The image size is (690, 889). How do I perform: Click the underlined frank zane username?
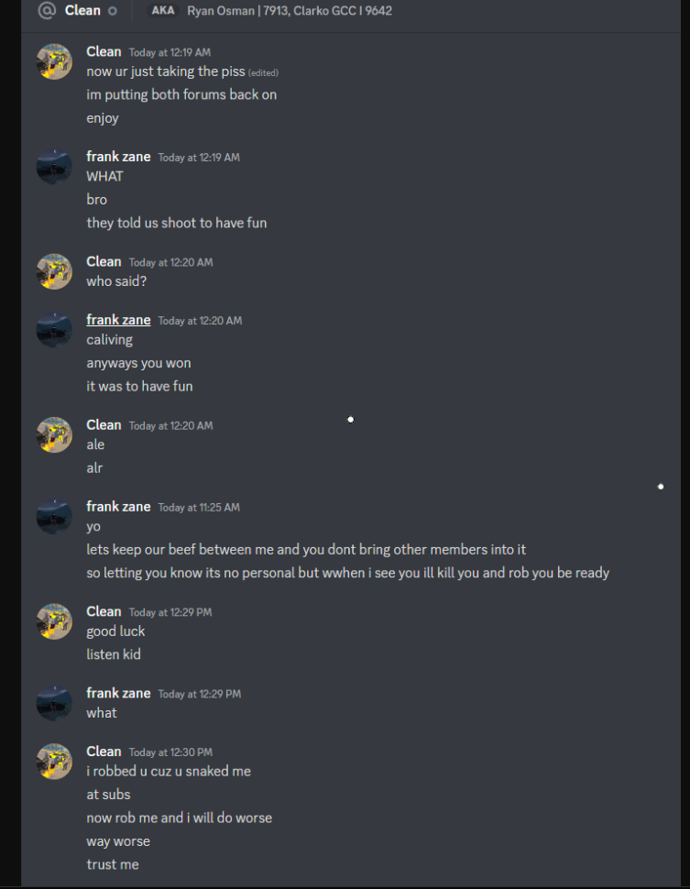click(118, 320)
